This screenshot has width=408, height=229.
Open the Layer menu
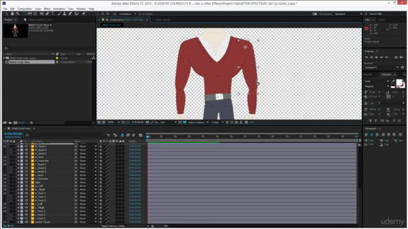[x=38, y=9]
